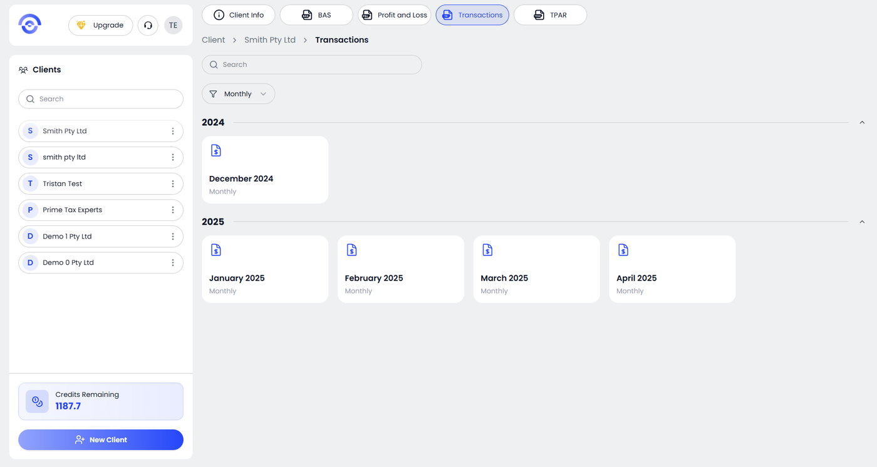The image size is (877, 467).
Task: Open the TE user avatar menu
Action: coord(173,26)
